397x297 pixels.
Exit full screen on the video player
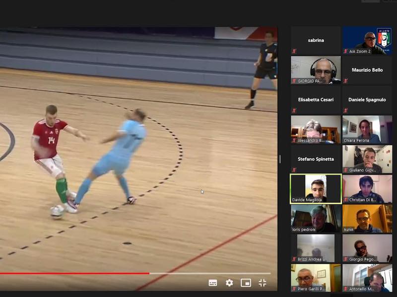(x=263, y=283)
